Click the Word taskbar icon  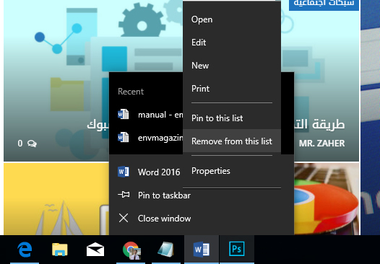[202, 250]
